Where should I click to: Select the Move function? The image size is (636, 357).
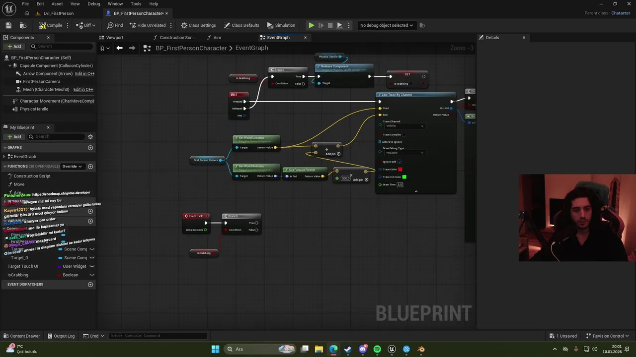[19, 184]
